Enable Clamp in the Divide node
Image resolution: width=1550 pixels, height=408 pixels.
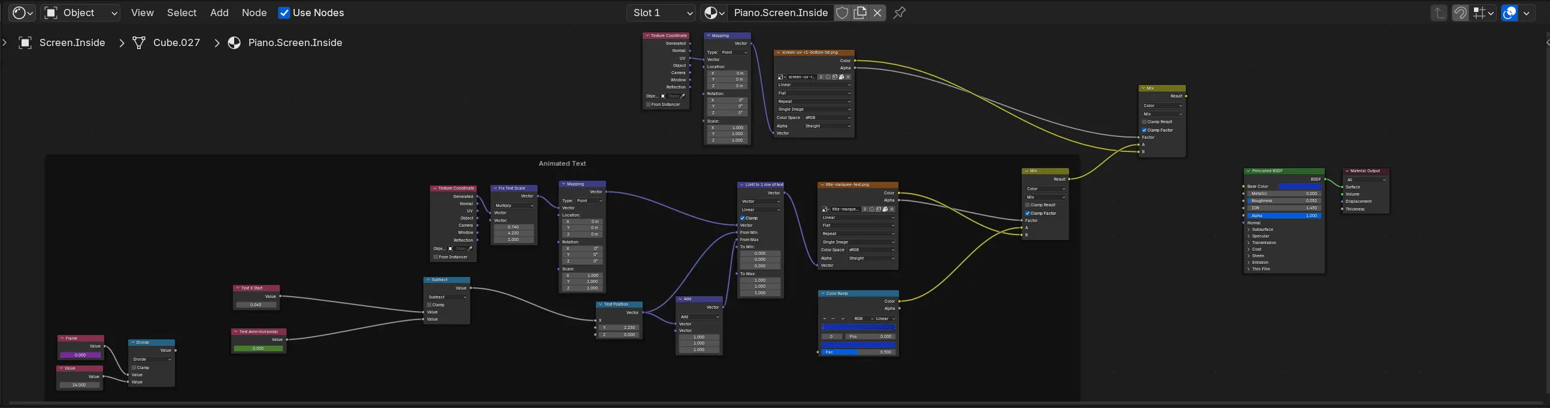click(x=134, y=367)
